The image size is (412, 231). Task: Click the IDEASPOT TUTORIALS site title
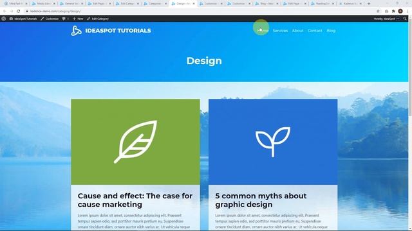click(118, 31)
